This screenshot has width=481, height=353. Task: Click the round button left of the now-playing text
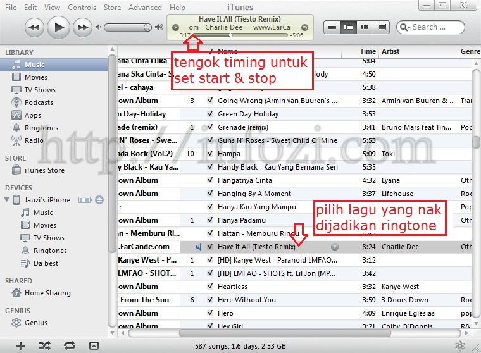click(x=175, y=28)
